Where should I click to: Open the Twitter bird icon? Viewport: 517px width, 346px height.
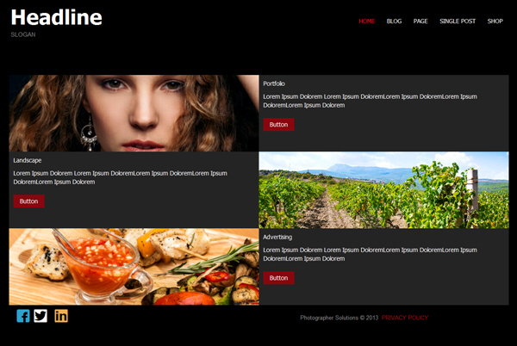(x=40, y=316)
